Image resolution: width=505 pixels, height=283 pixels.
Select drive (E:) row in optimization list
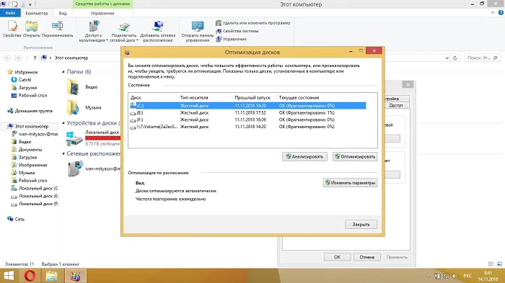[x=247, y=112]
